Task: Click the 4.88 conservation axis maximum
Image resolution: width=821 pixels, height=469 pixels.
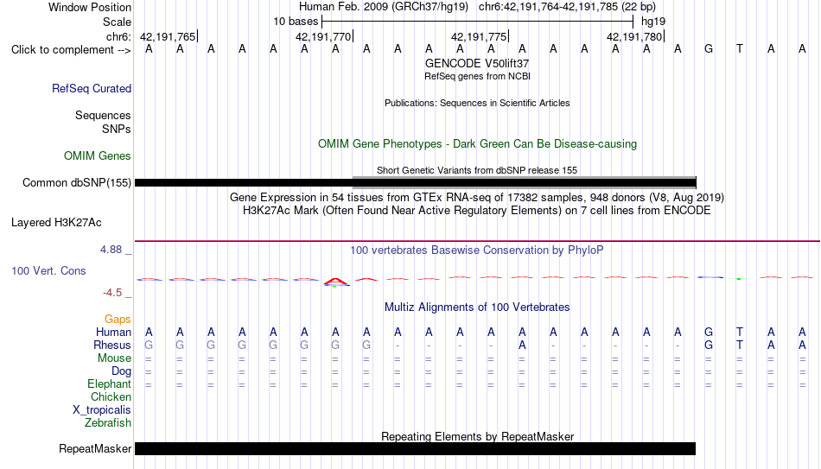Action: tap(111, 250)
